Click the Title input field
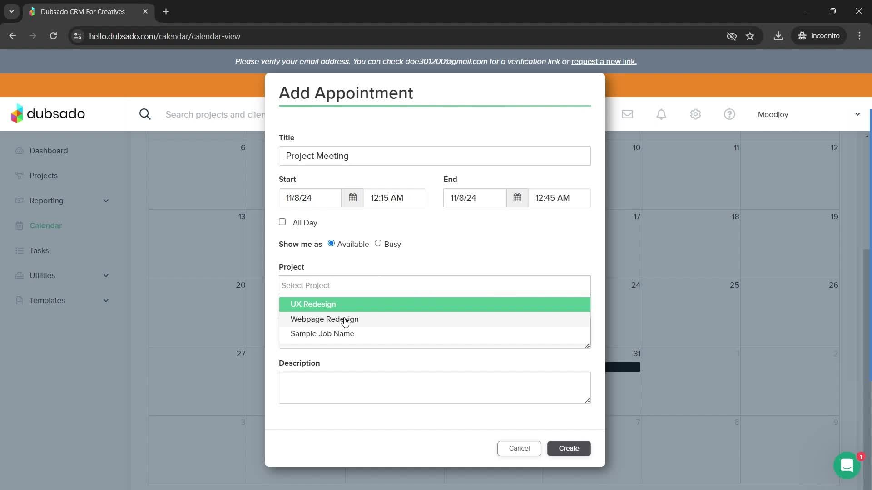 point(435,156)
